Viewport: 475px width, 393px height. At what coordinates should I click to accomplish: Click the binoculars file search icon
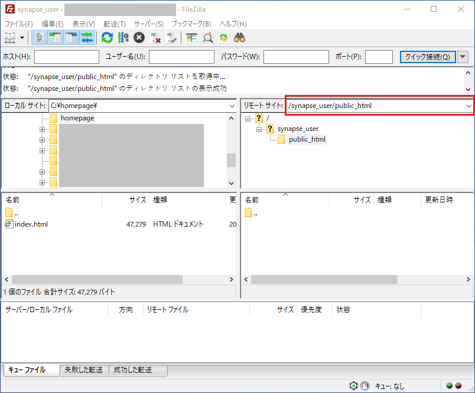point(239,38)
